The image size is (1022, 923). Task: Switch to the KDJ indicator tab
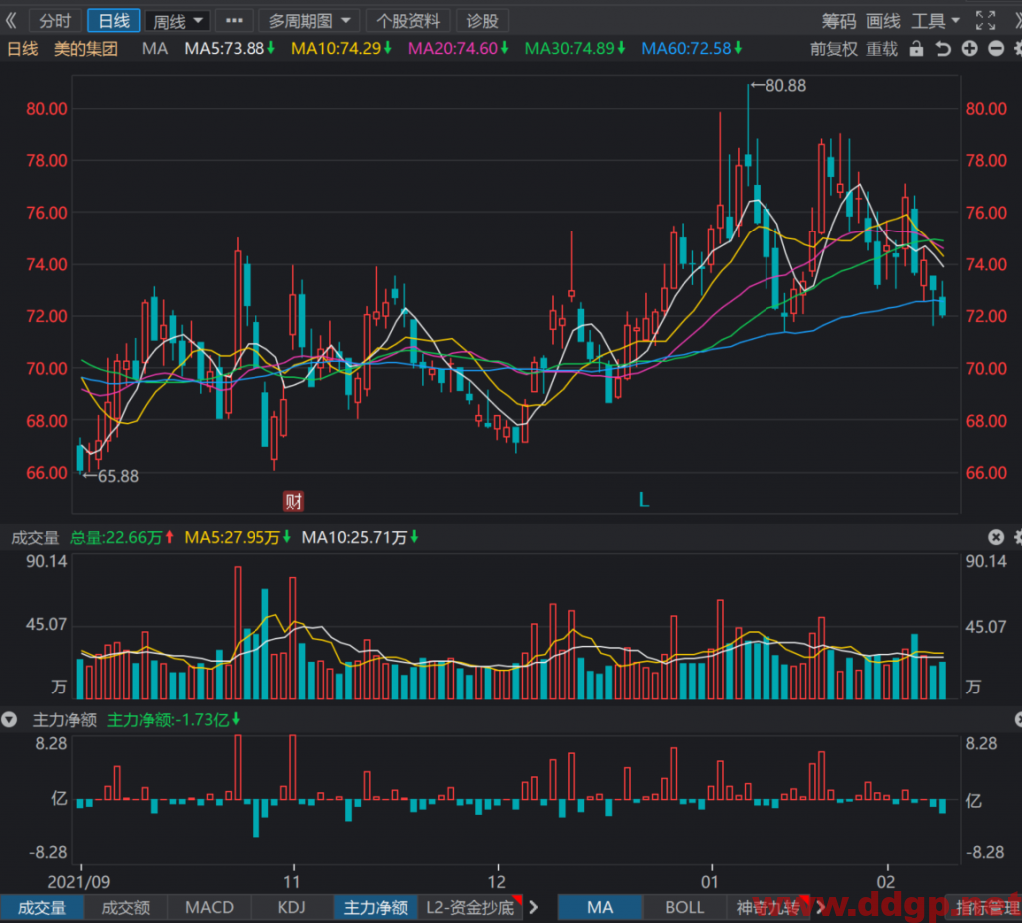[x=292, y=907]
